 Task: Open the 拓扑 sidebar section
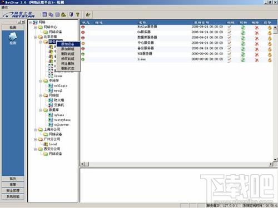pyautogui.click(x=13, y=179)
